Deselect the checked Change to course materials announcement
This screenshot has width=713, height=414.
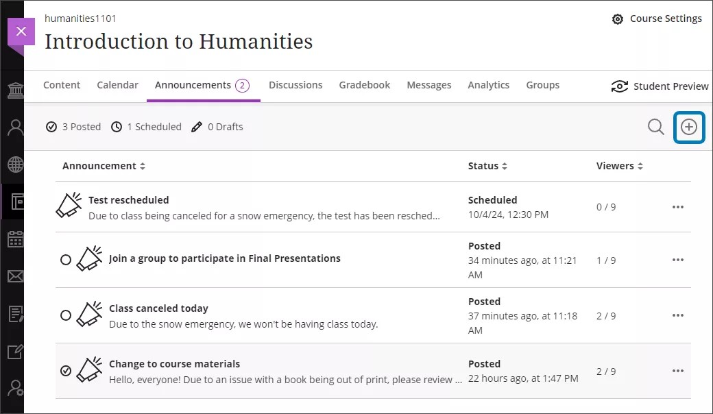click(66, 371)
